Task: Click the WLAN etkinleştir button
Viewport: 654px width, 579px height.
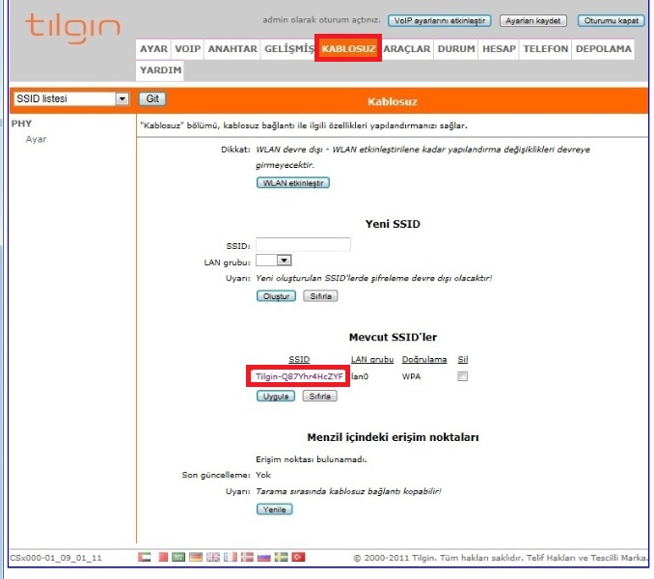Action: click(x=293, y=182)
